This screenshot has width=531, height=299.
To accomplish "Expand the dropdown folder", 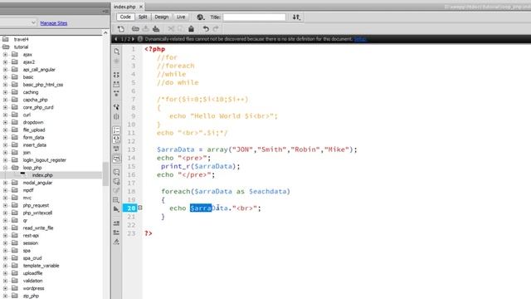I will point(5,122).
